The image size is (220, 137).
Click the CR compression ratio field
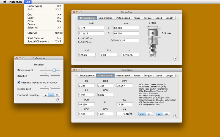coord(123,114)
